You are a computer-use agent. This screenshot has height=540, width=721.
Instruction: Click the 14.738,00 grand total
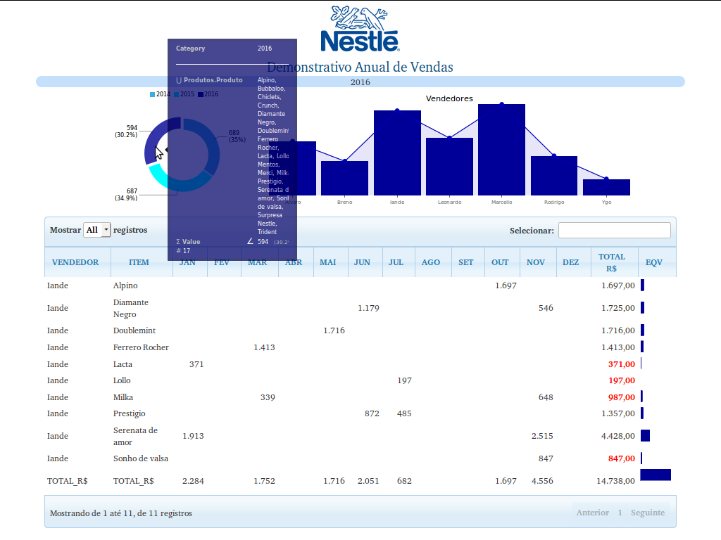tap(615, 481)
